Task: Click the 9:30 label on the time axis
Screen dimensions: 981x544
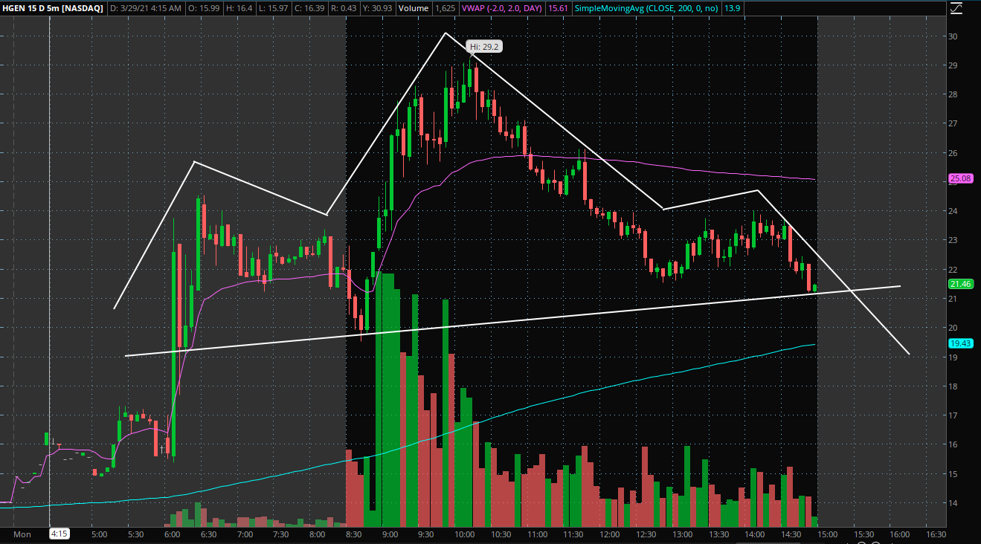Action: tap(427, 534)
